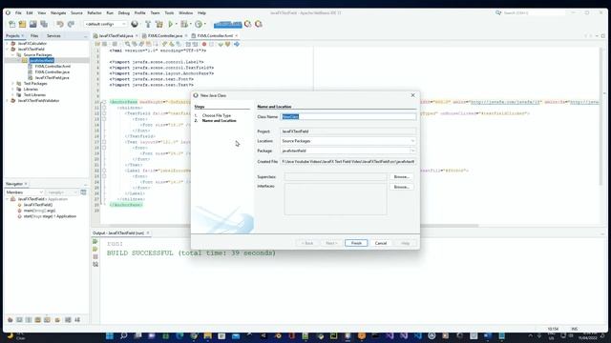Image resolution: width=611 pixels, height=343 pixels.
Task: Click the magnifier icon in editor toolbar
Action: (x=127, y=44)
